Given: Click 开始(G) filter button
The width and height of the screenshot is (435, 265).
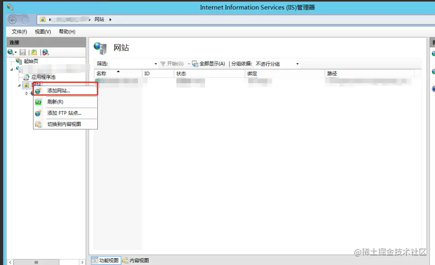Looking at the screenshot, I should tap(172, 64).
